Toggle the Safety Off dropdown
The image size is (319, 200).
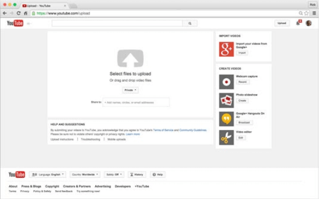pyautogui.click(x=114, y=175)
